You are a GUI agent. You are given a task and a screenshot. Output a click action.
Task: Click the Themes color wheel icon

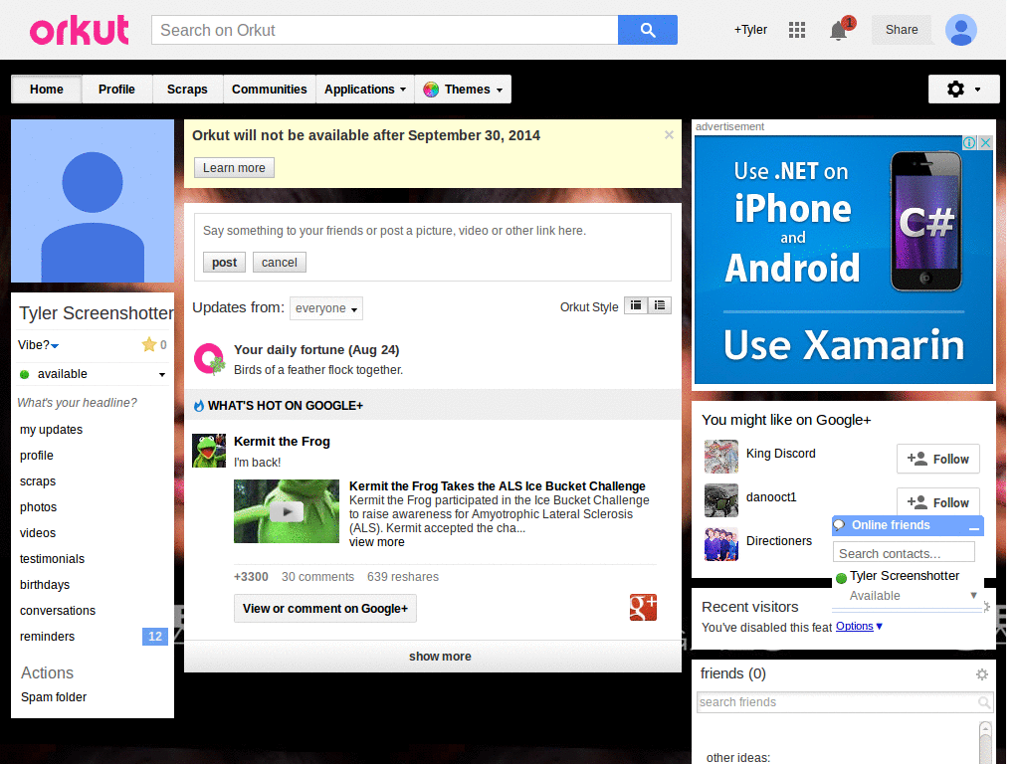pos(431,90)
